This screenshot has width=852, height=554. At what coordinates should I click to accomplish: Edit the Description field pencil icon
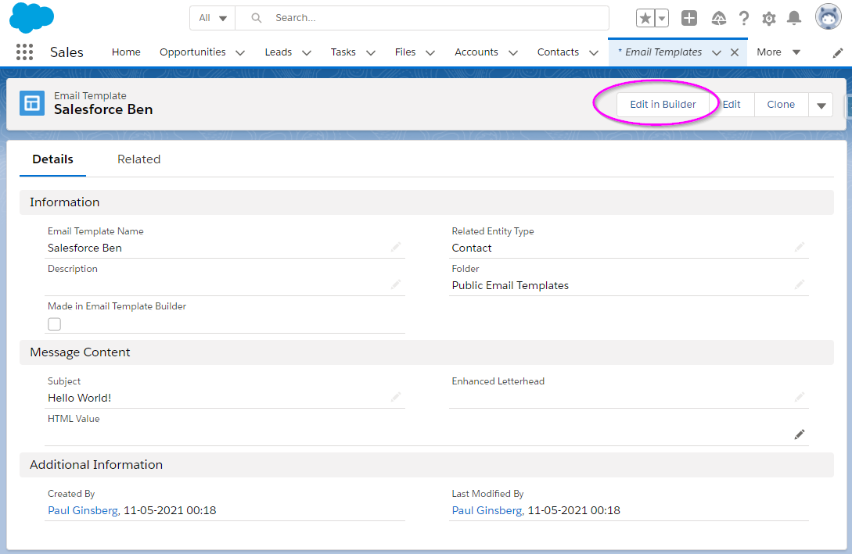[x=396, y=284]
